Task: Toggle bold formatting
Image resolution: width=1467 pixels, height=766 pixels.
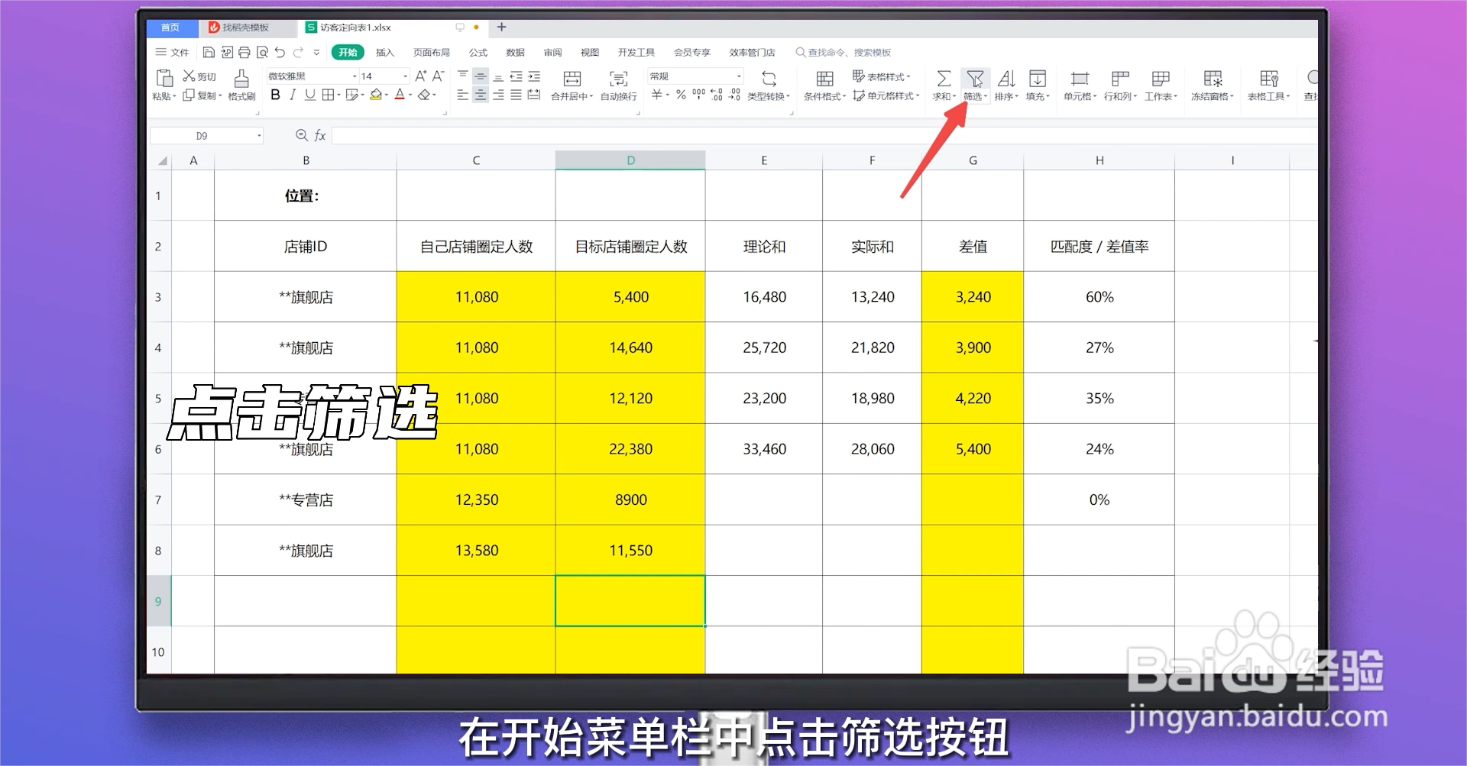Action: (x=275, y=95)
